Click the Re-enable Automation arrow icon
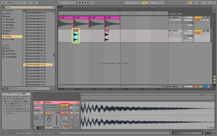 point(93,3)
